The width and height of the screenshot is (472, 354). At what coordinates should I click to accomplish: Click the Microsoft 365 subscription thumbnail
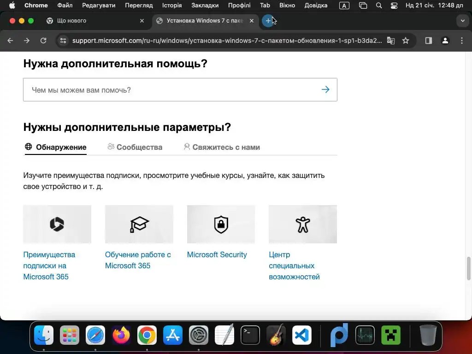click(x=57, y=224)
